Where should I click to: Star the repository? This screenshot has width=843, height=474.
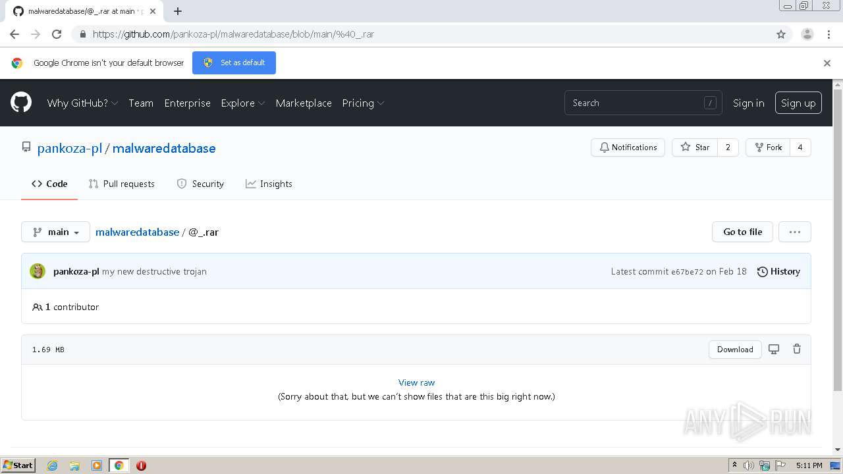(695, 147)
